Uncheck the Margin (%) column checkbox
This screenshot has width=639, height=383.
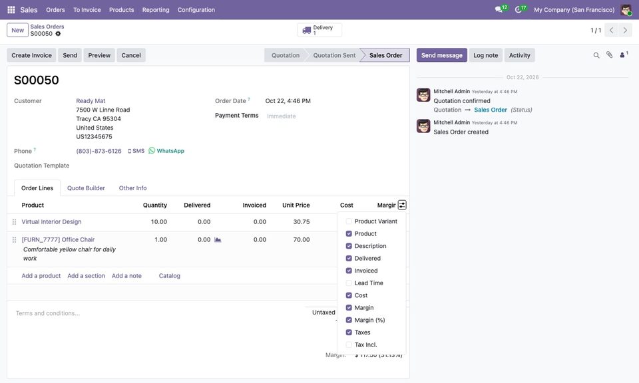tap(349, 320)
